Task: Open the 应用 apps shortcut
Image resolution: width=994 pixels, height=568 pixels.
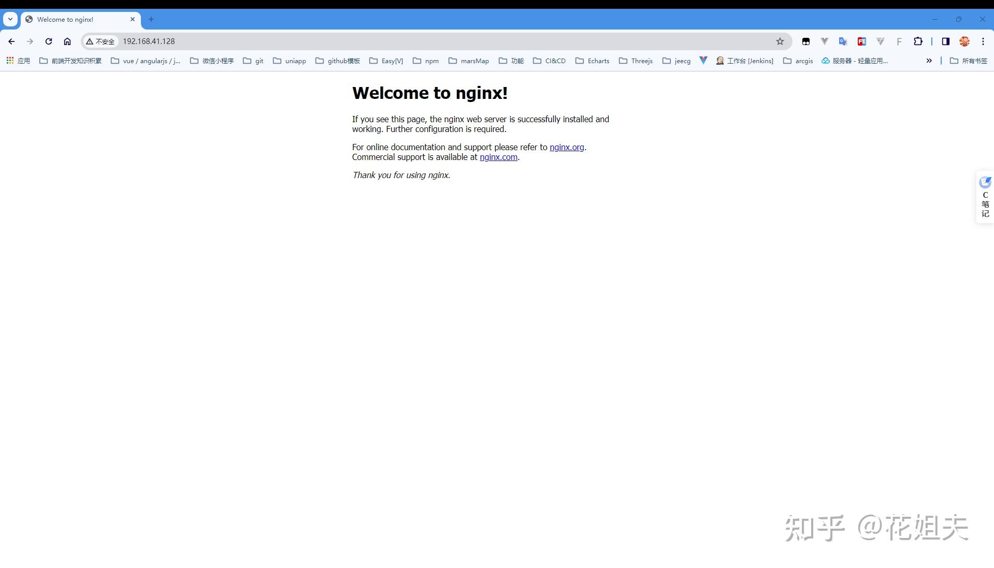Action: coord(18,61)
